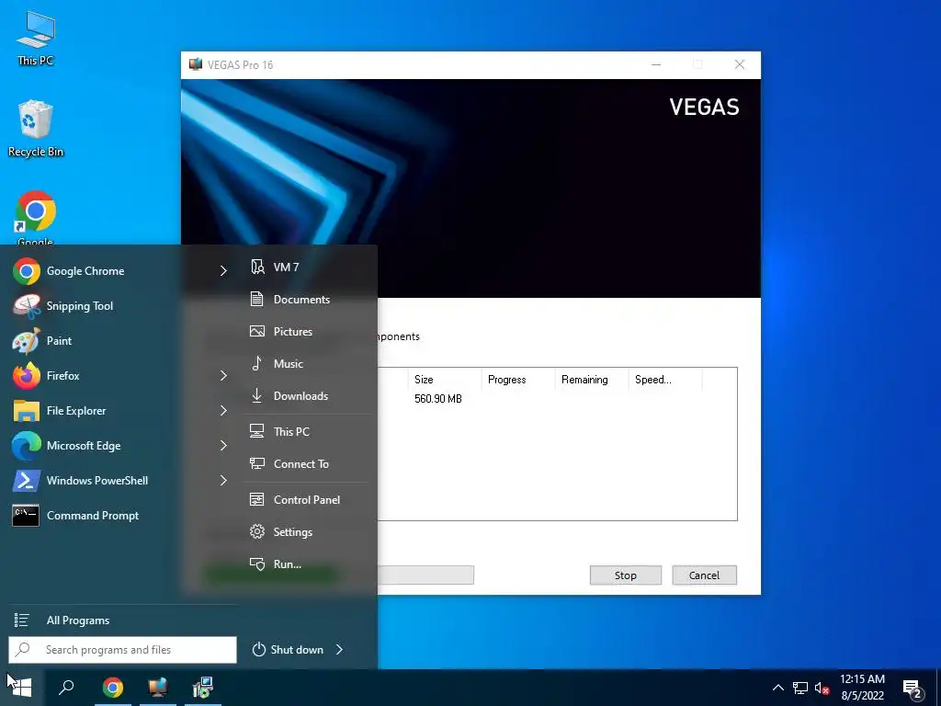The height and width of the screenshot is (706, 941).
Task: Open the notification center icon
Action: click(x=913, y=689)
